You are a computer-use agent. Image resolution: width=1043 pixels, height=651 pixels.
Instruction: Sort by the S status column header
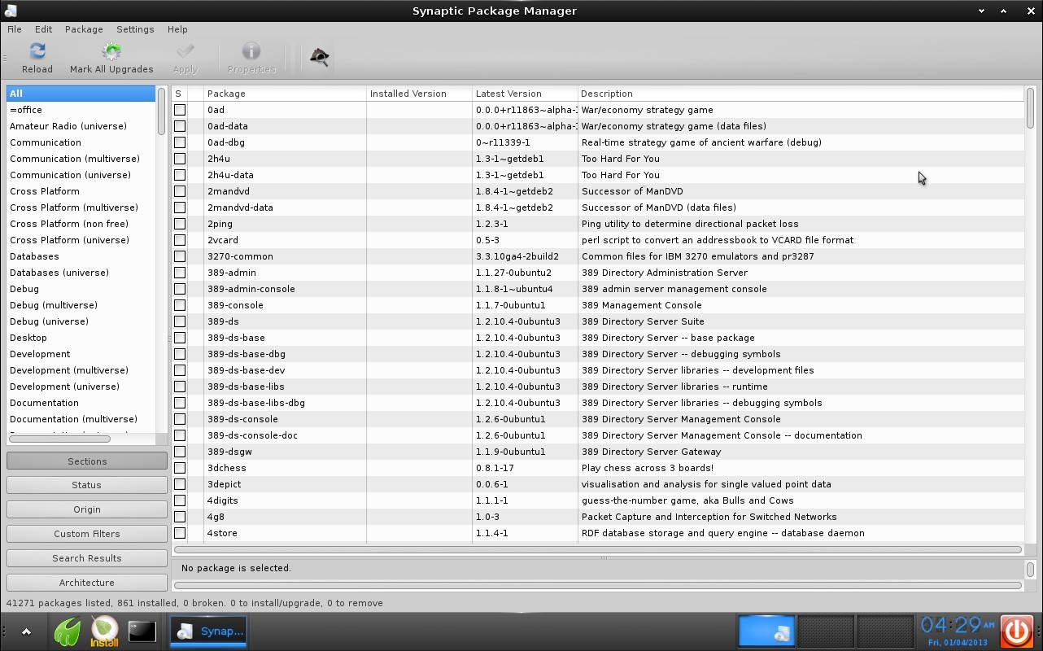point(179,94)
